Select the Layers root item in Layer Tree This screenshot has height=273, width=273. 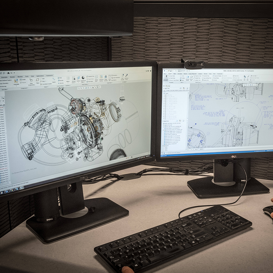pos(166,93)
